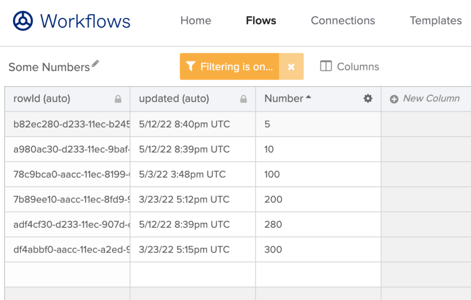Open the Templates tab
Screen dimensions: 471x300
pyautogui.click(x=436, y=21)
